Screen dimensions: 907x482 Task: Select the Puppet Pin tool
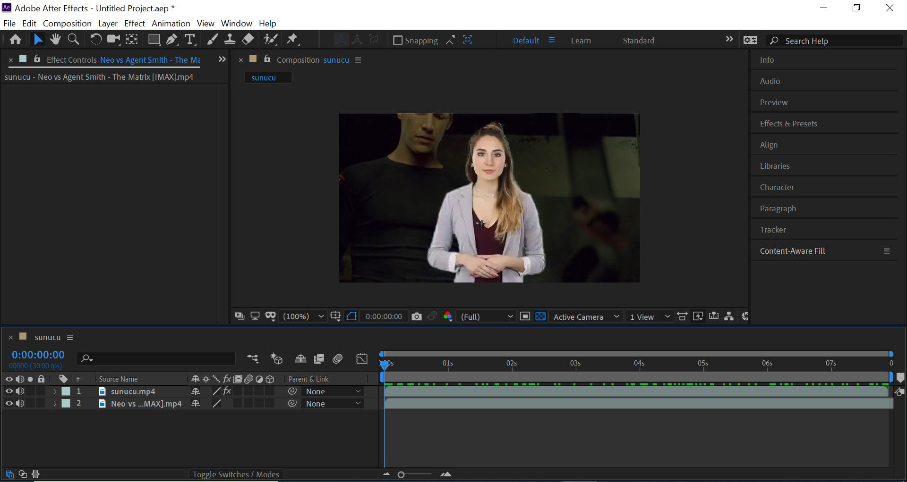point(292,40)
